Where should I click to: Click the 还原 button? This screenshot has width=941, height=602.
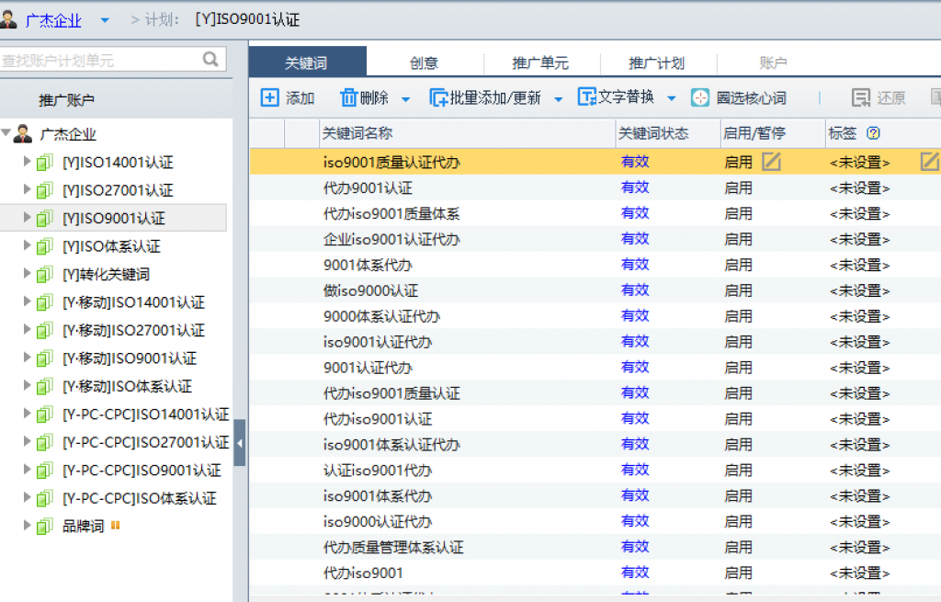point(879,97)
